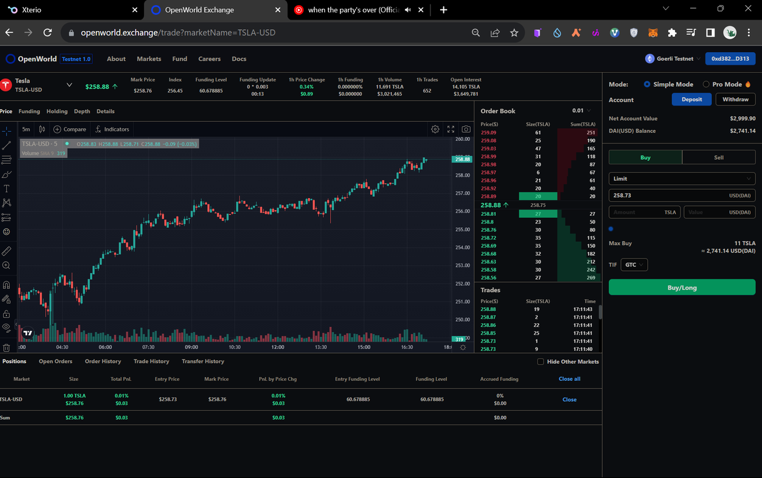The image size is (762, 478).
Task: Open chart settings gear icon
Action: pos(435,129)
